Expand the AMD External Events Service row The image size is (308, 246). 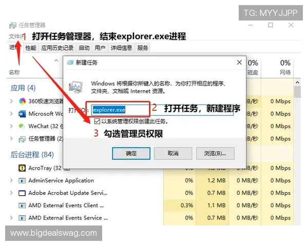coord(11,218)
